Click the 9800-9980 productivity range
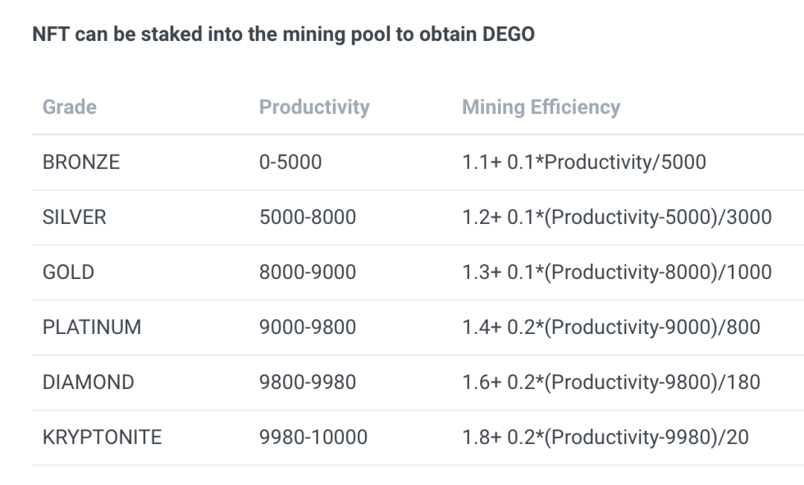 tap(307, 382)
